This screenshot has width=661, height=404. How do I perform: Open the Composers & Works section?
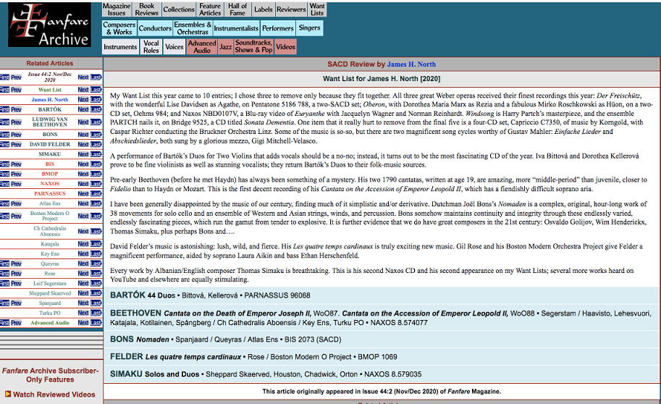[119, 28]
